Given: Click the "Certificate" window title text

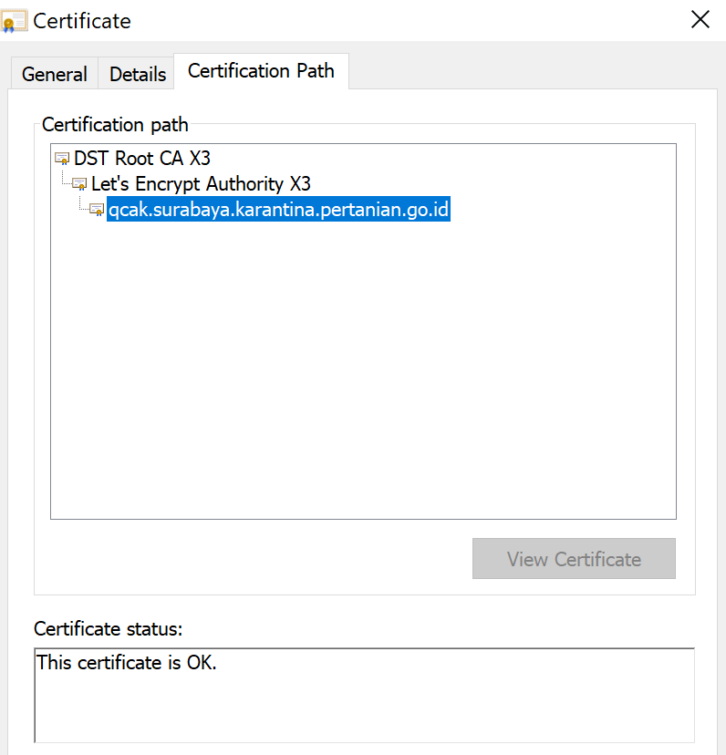Looking at the screenshot, I should point(82,20).
